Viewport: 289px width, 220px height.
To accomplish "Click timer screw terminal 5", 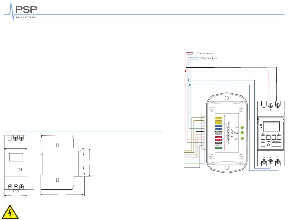I will 264,162.
